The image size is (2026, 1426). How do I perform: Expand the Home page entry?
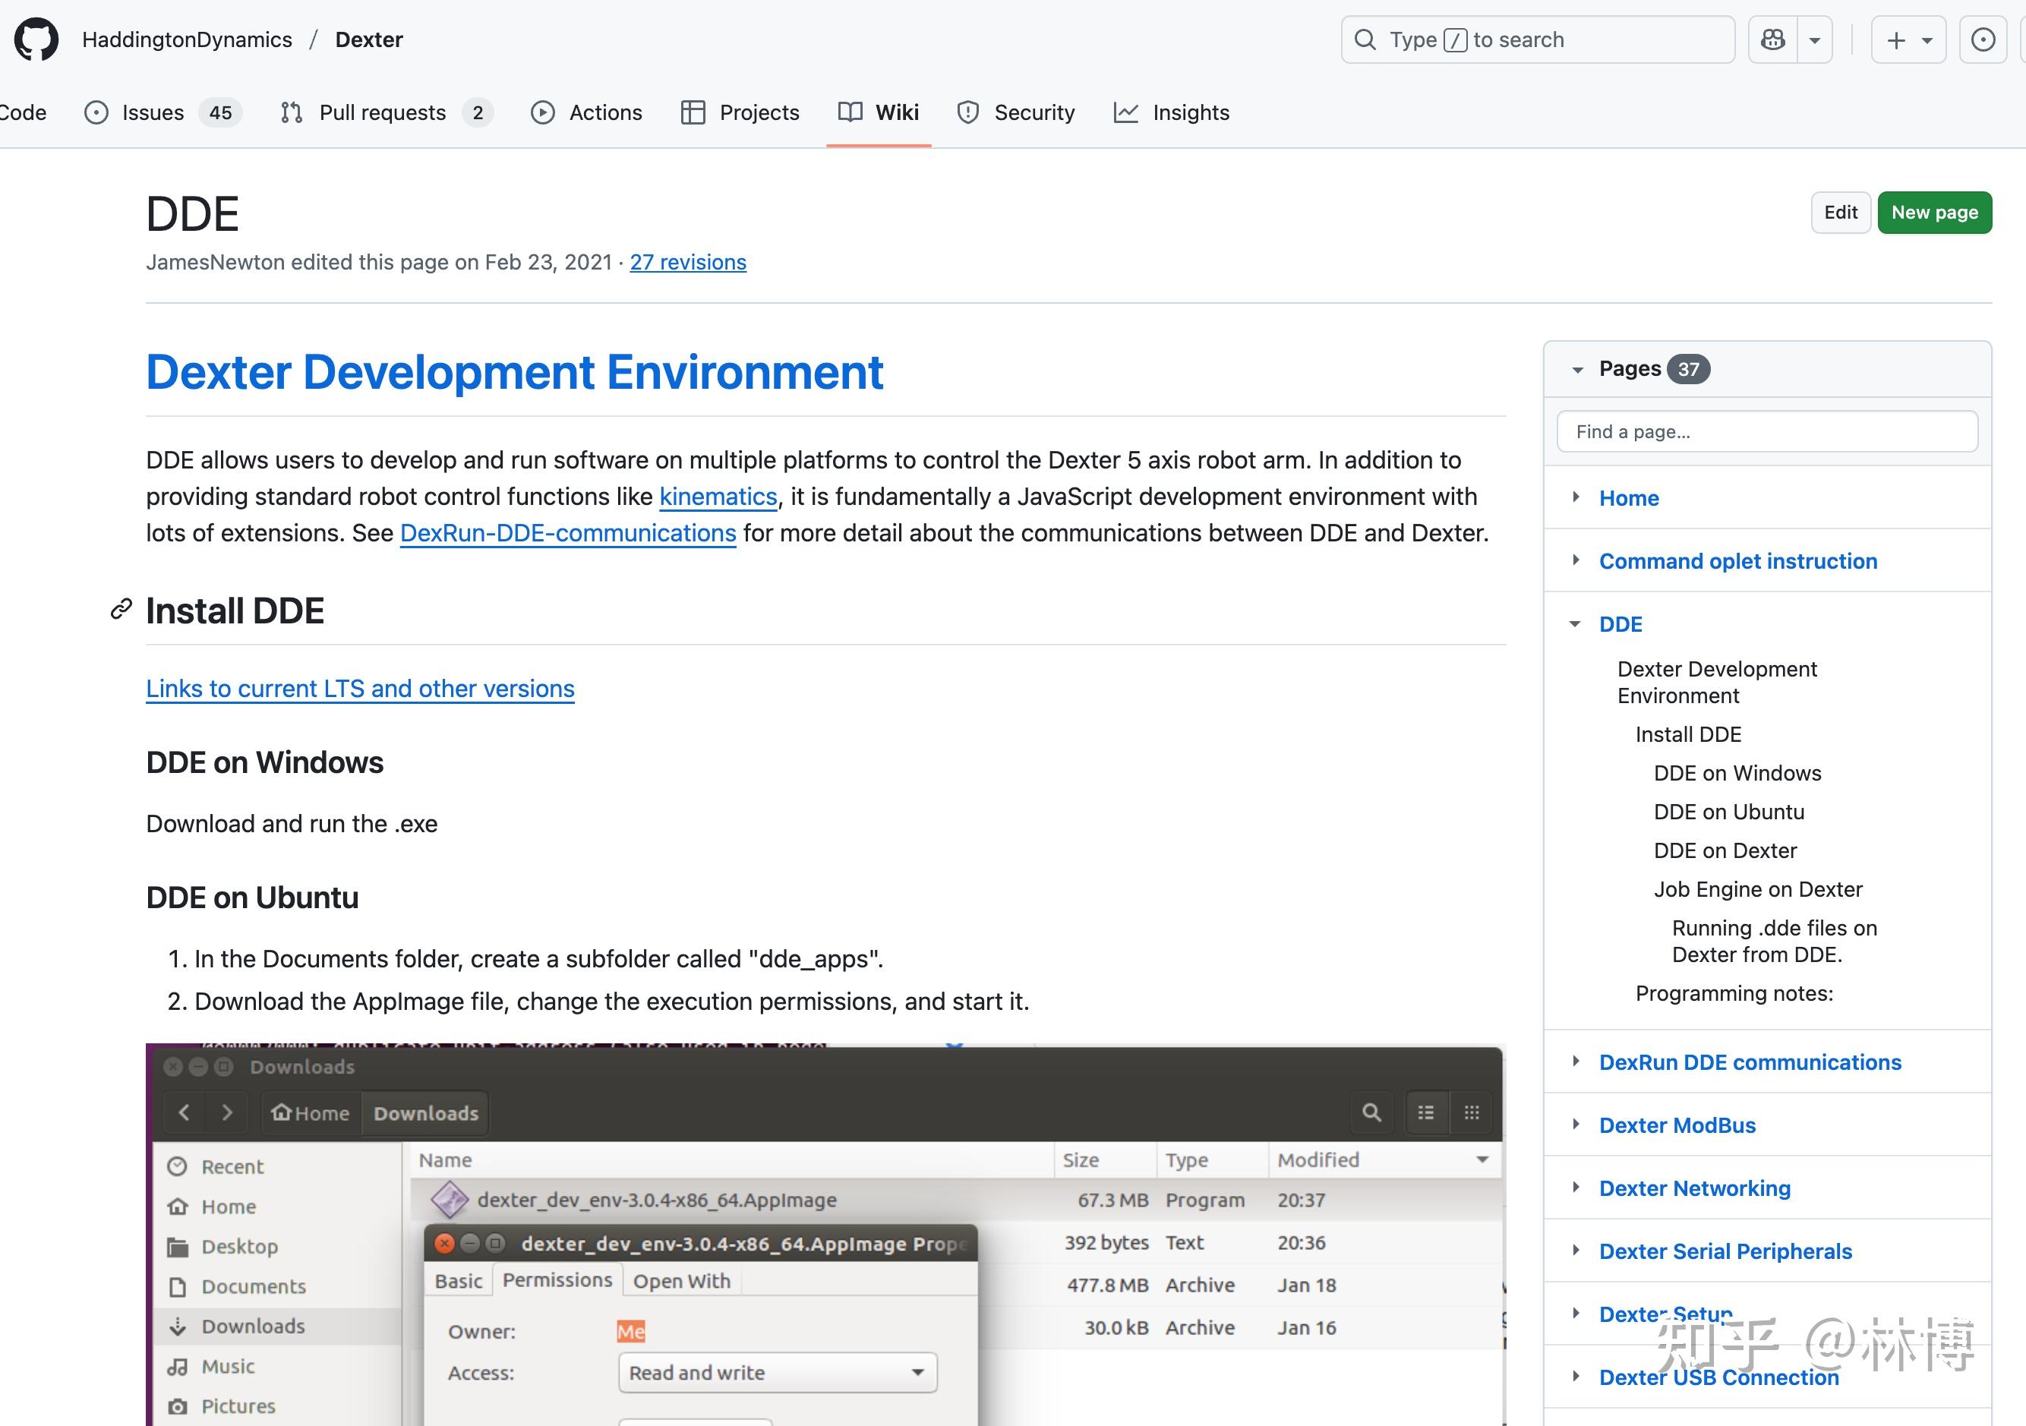pos(1576,497)
